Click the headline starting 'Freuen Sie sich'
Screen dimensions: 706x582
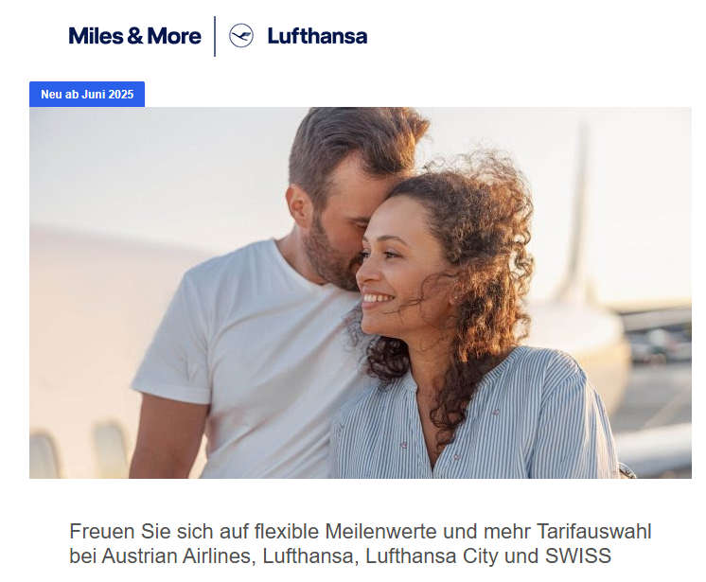point(361,543)
